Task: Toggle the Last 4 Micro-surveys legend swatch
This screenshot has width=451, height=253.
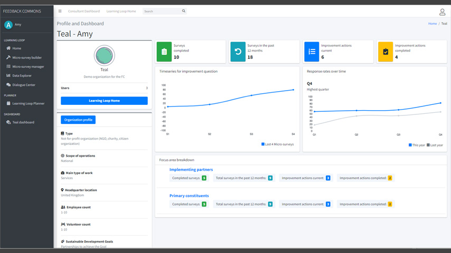Action: (x=263, y=144)
